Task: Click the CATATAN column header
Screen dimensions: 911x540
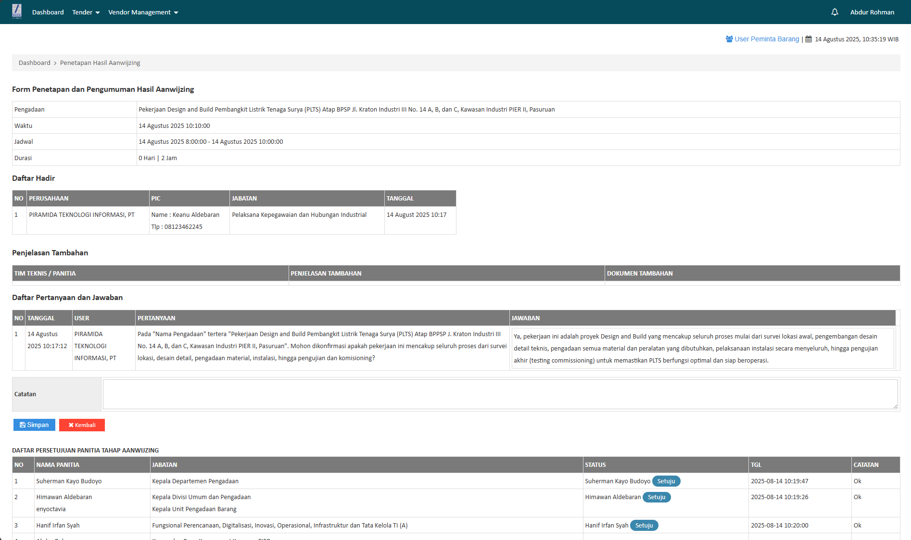Action: 875,465
